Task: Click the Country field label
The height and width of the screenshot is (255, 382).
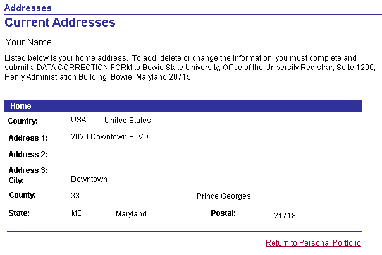Action: [23, 121]
